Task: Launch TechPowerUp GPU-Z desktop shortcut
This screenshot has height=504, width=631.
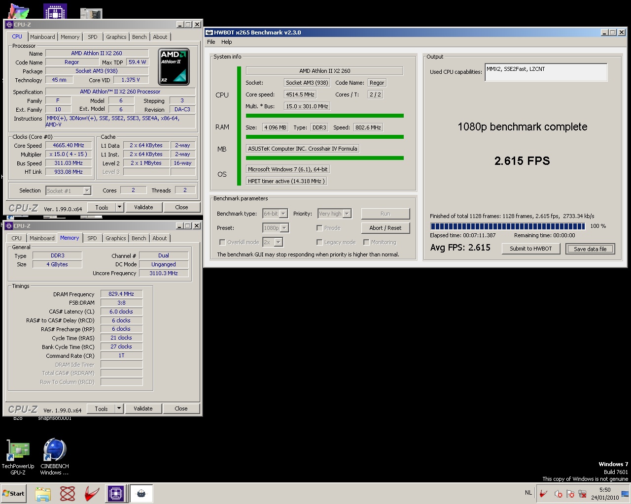Action: [x=18, y=457]
